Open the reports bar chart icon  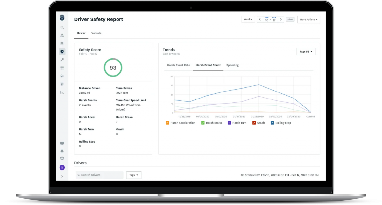point(62,92)
